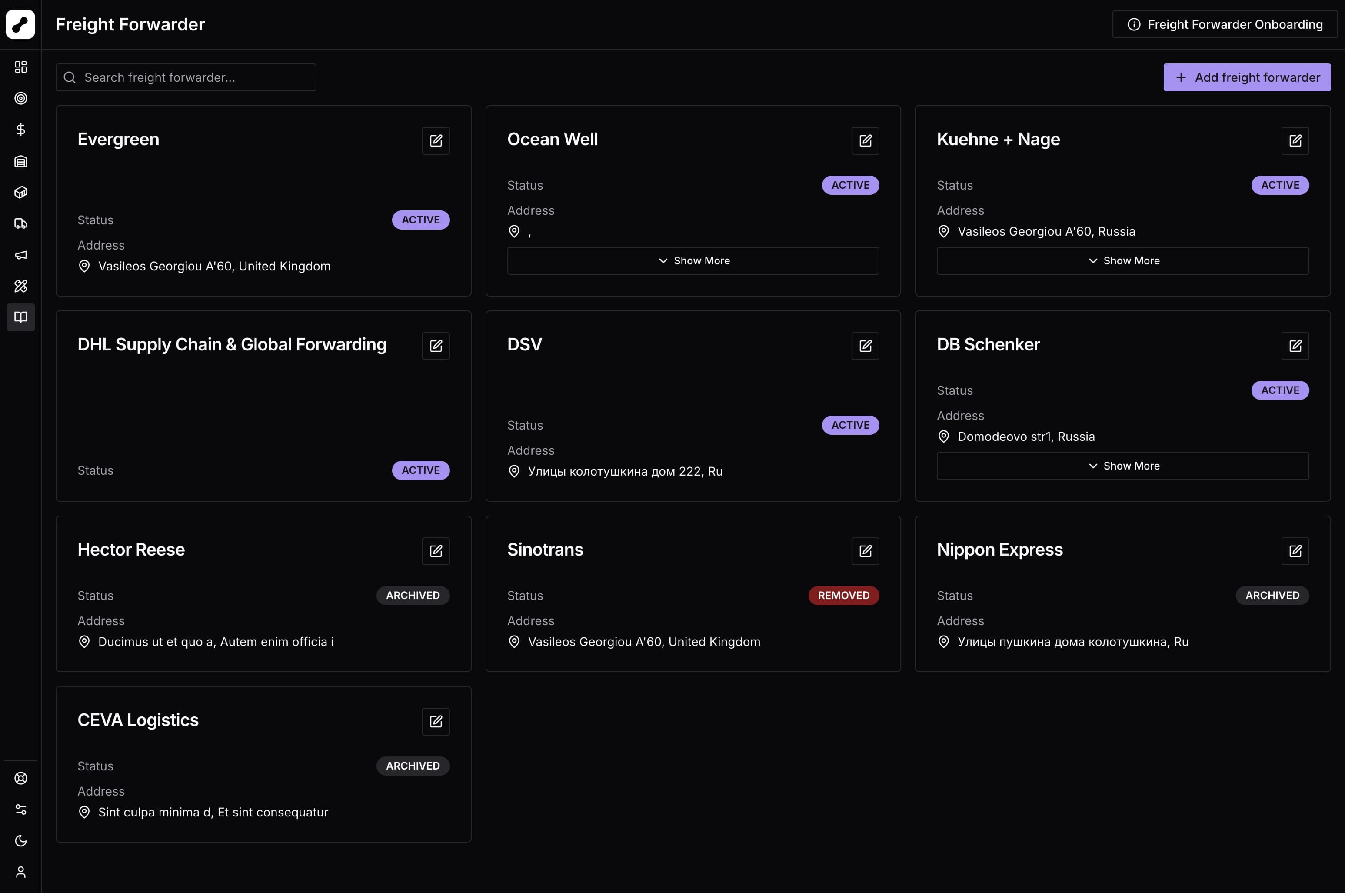The width and height of the screenshot is (1345, 893).
Task: Click Evergreen address Vasileos Georgiou A'60, United Kingdom
Action: (x=214, y=267)
